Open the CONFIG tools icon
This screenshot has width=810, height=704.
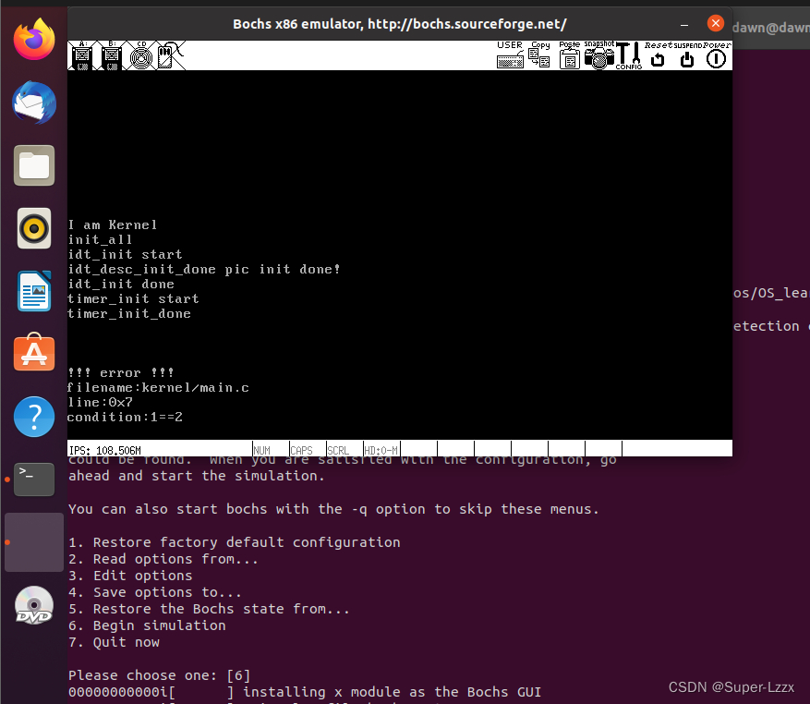pos(629,55)
